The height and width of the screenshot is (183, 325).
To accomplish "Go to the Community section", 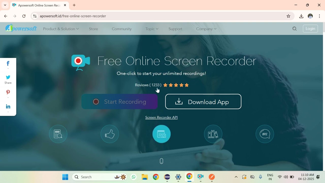I will (122, 29).
